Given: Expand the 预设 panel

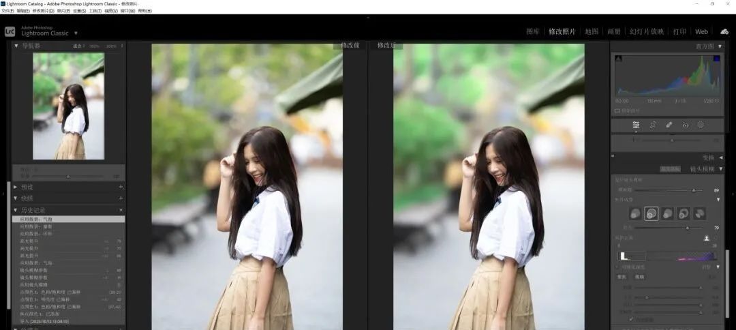Looking at the screenshot, I should [x=16, y=187].
